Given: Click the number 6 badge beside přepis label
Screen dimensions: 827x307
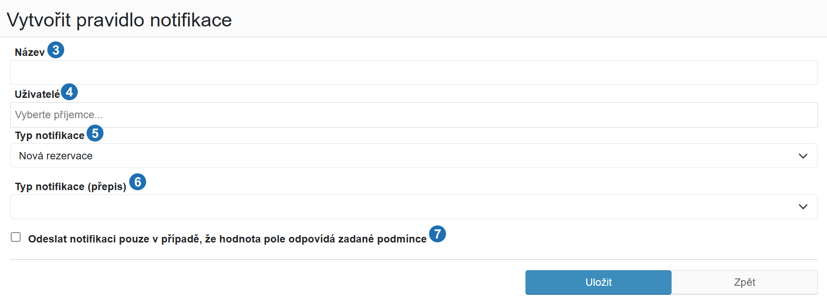Looking at the screenshot, I should pyautogui.click(x=138, y=181).
